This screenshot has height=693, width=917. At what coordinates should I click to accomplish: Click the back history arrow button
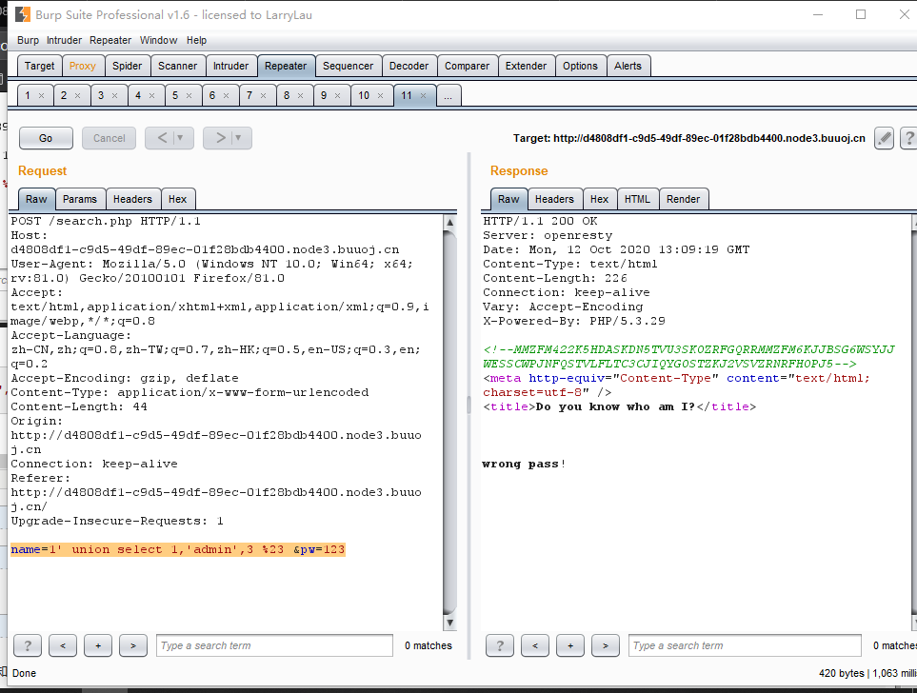(x=163, y=138)
